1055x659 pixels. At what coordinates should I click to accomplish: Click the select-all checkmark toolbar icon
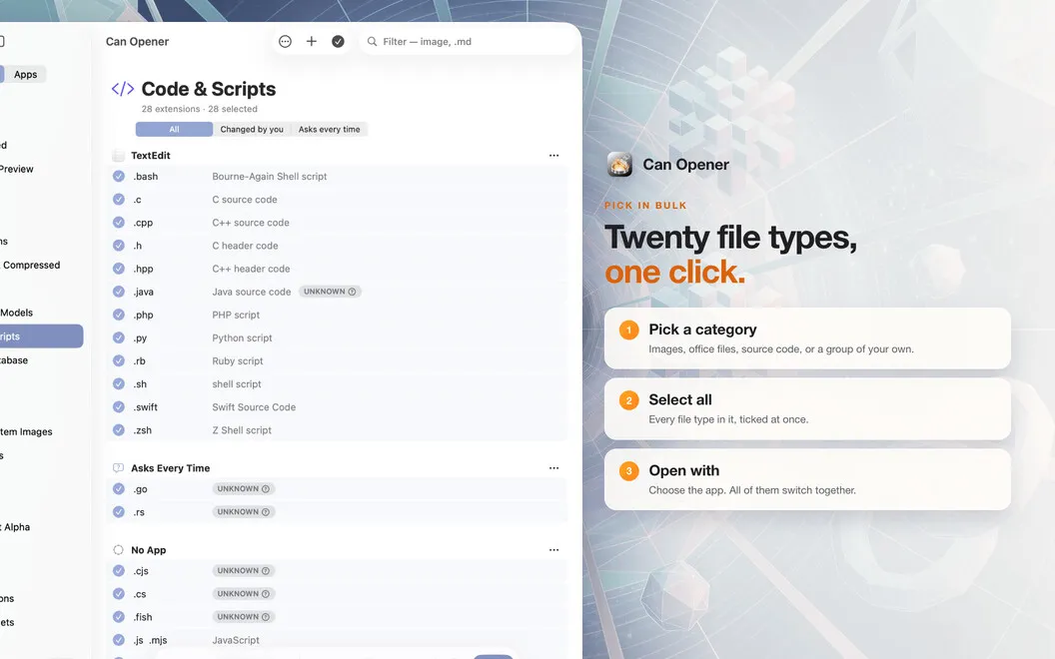(338, 42)
